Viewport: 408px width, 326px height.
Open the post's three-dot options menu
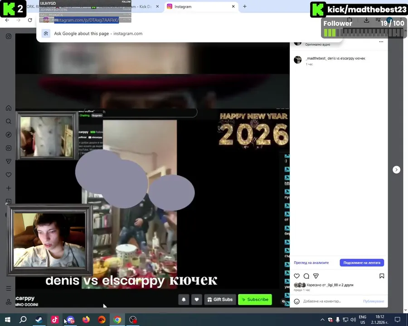[381, 42]
